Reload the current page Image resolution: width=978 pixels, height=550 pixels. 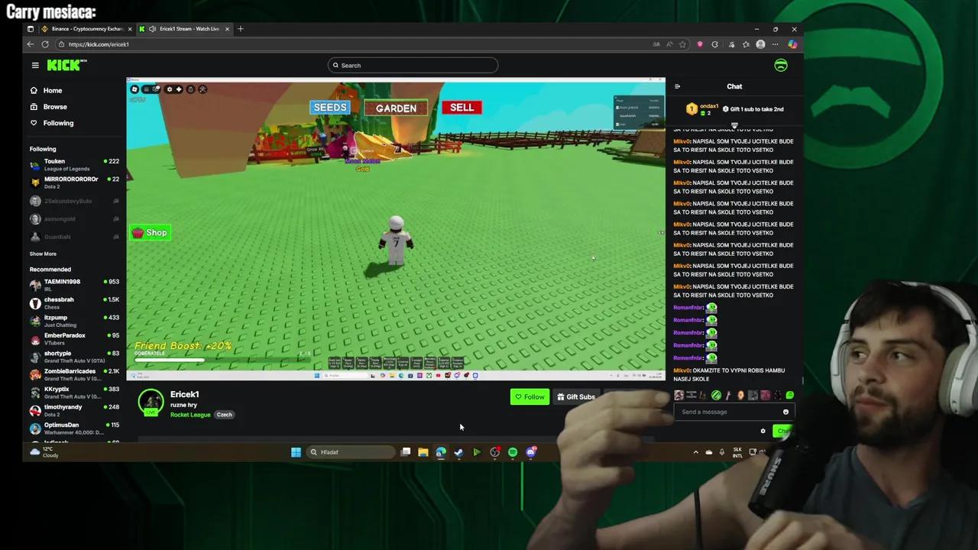click(45, 44)
